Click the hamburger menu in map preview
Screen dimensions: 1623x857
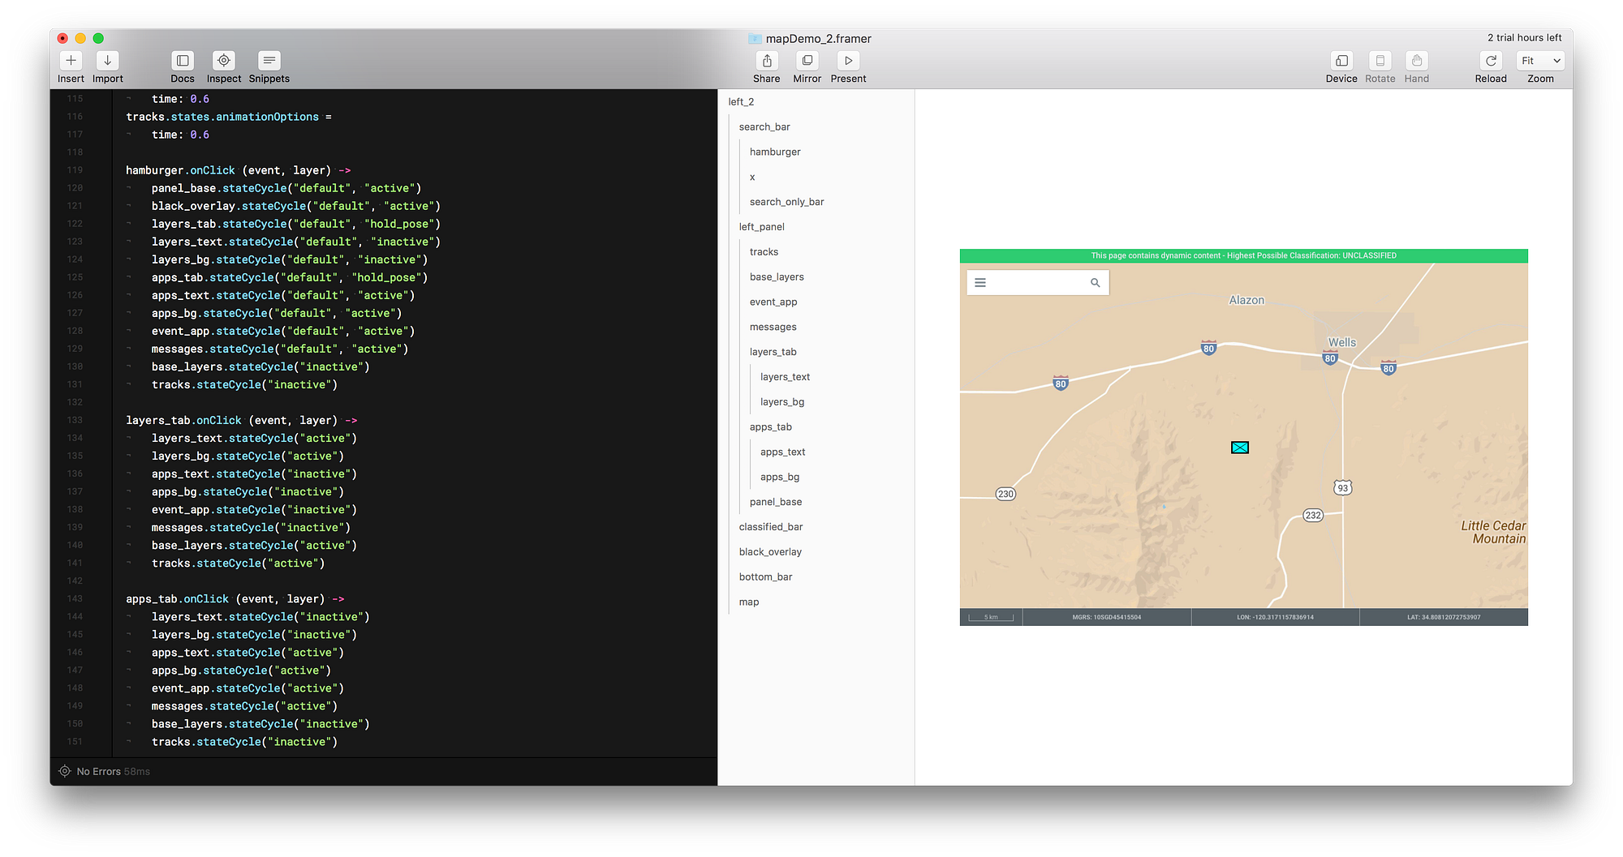pos(980,283)
